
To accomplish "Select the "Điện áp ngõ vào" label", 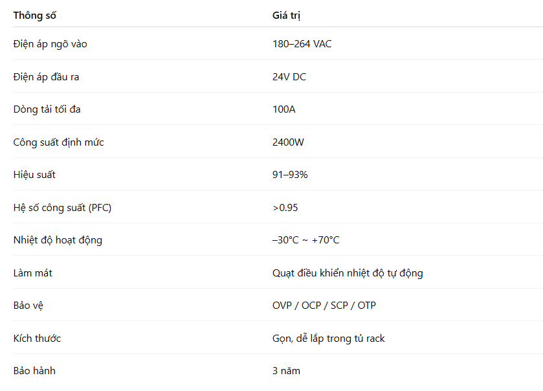I will tap(50, 44).
